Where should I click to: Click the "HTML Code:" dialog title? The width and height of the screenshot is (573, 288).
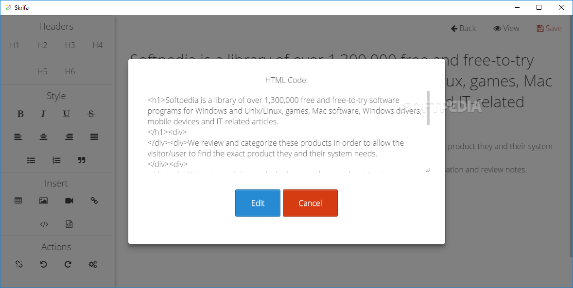pos(287,80)
